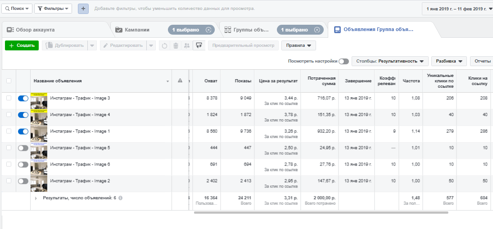
Task: Click the horizontal scrollbar under the table
Action: [321, 212]
